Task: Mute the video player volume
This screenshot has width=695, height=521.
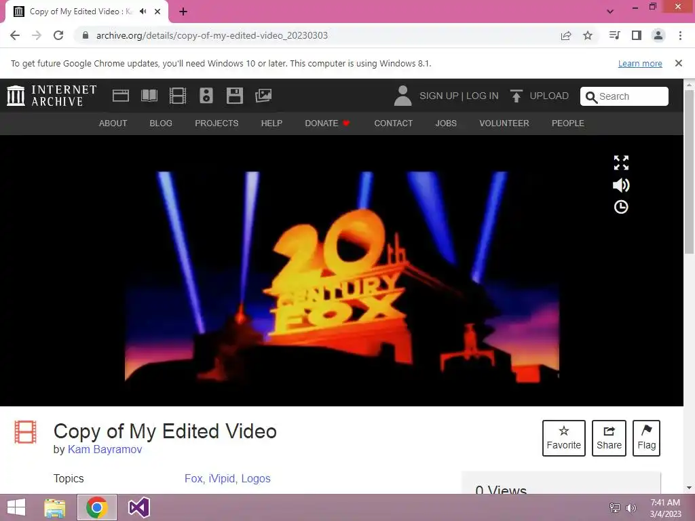Action: pos(621,185)
